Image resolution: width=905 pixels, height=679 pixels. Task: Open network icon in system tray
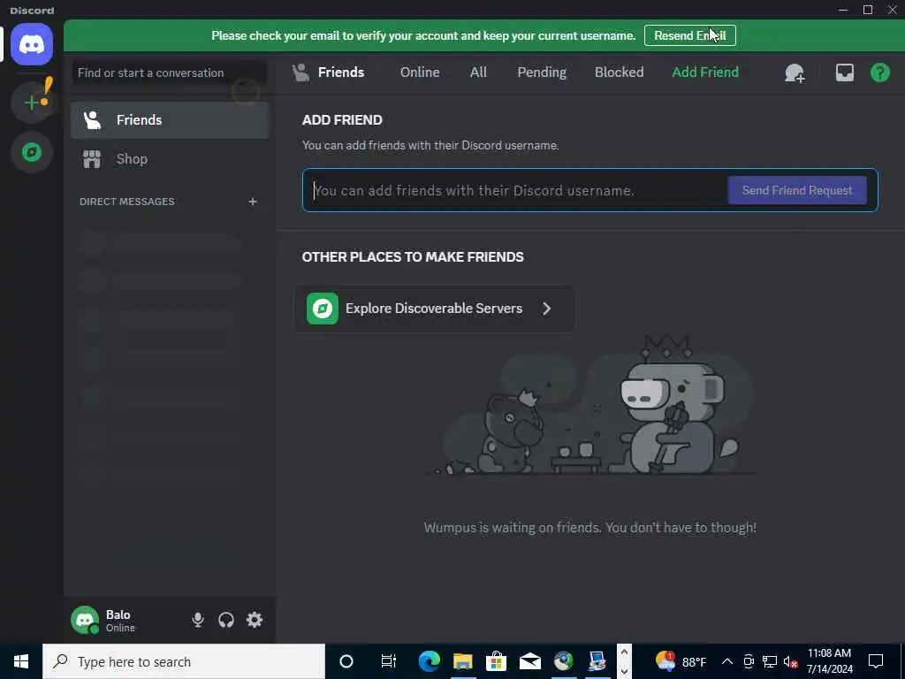pyautogui.click(x=770, y=661)
